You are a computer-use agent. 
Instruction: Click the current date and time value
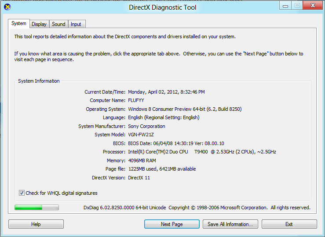(166, 92)
